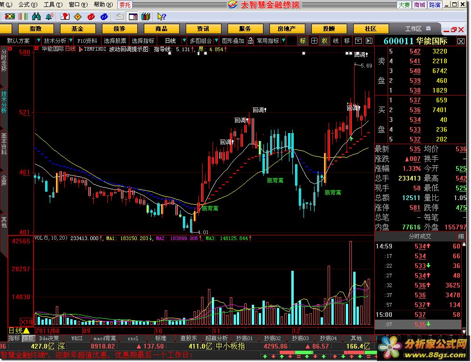Select the 抄底01 indicator tab
This screenshot has width=471, height=362.
tap(244, 338)
